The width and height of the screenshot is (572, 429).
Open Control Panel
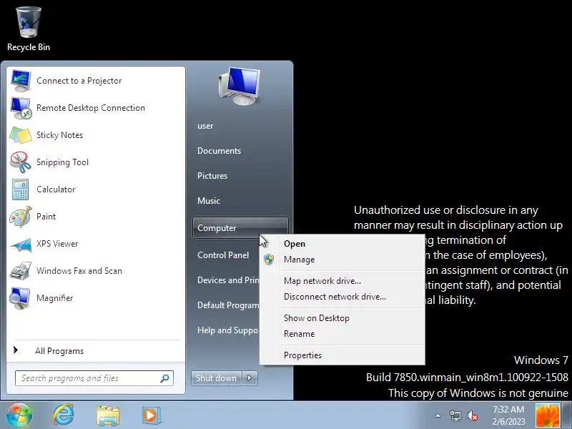pos(223,255)
